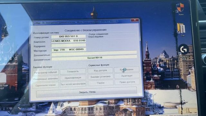Click the Сервисные функции group label
206x116 pixels.
pyautogui.click(x=99, y=65)
